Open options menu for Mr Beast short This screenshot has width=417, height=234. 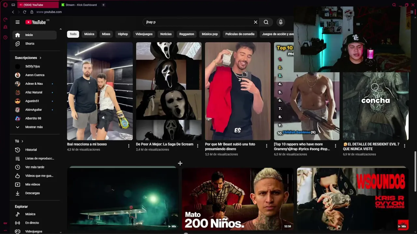[x=266, y=146]
